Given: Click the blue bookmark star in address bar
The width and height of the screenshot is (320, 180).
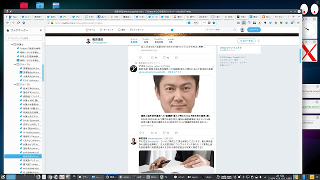Looking at the screenshot, I should [214, 23].
